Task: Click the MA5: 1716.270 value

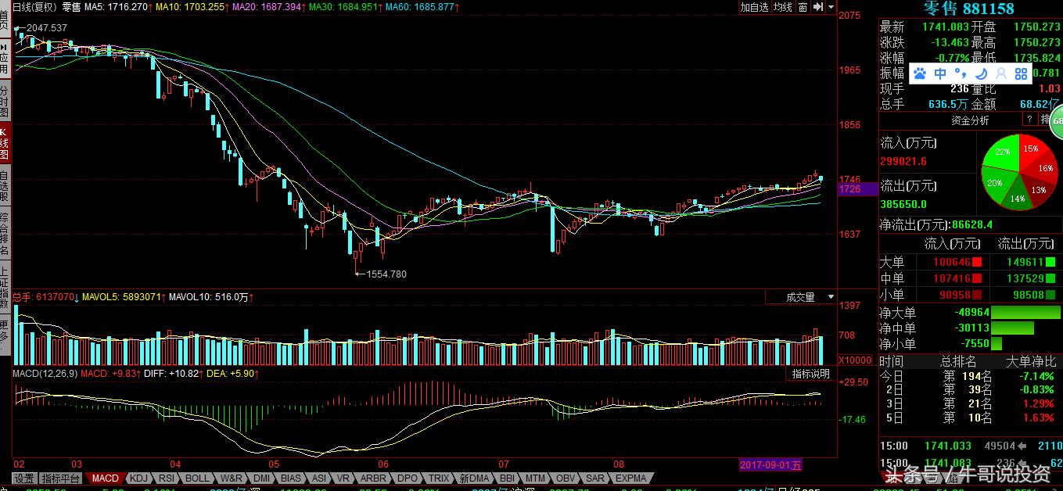Action: tap(117, 6)
